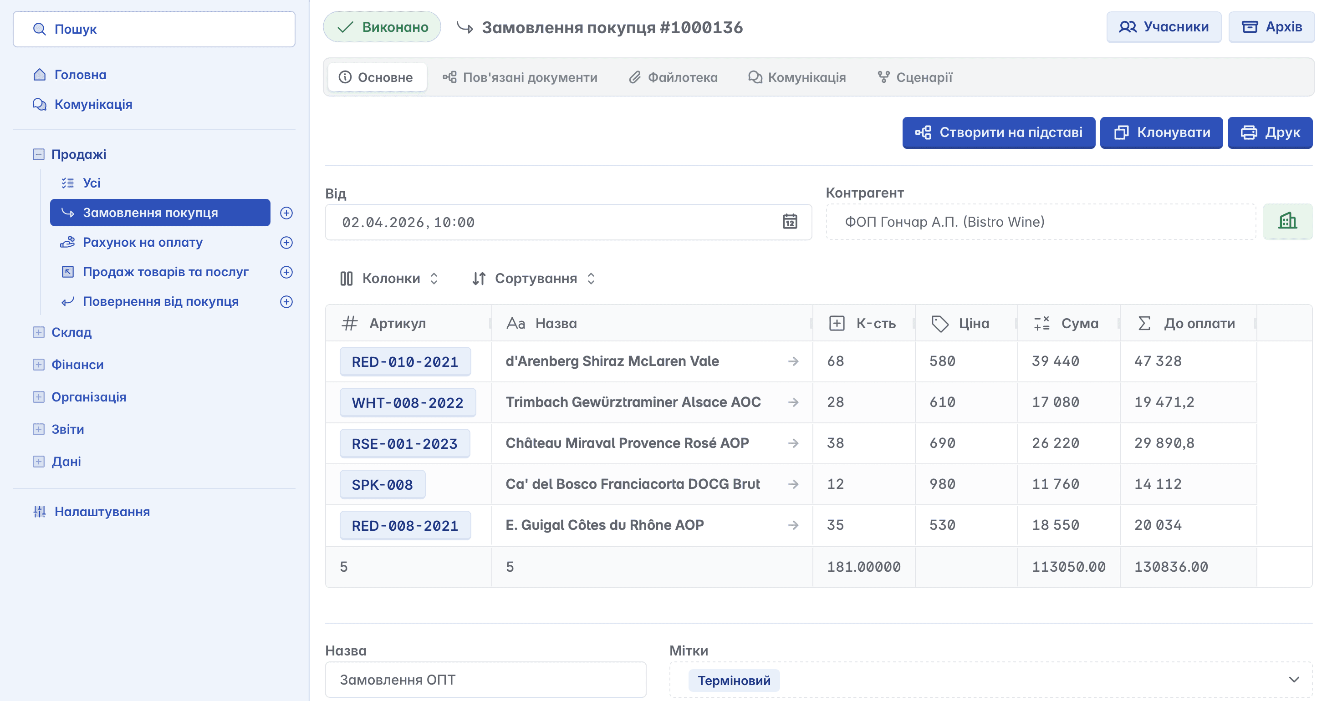Screen dimensions: 1327x701
Task: Collapse the Продажі tree section
Action: [x=39, y=154]
